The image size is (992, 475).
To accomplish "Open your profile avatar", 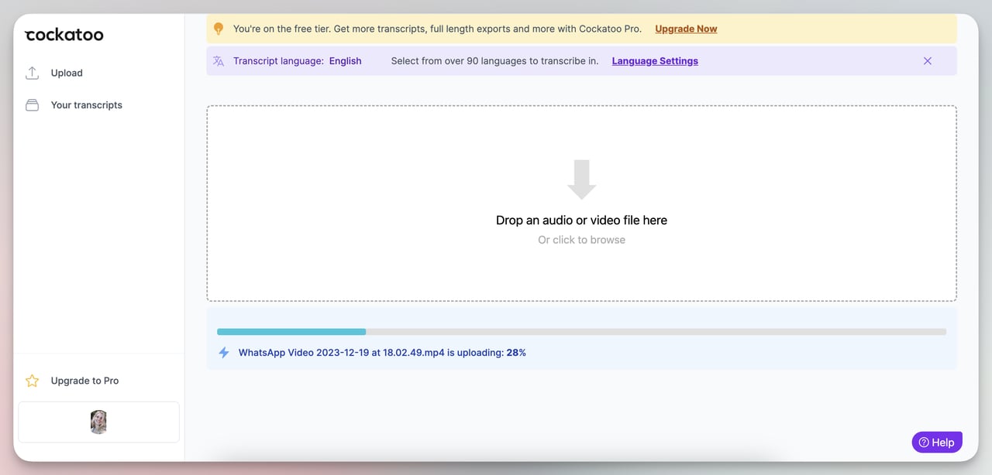I will 98,422.
